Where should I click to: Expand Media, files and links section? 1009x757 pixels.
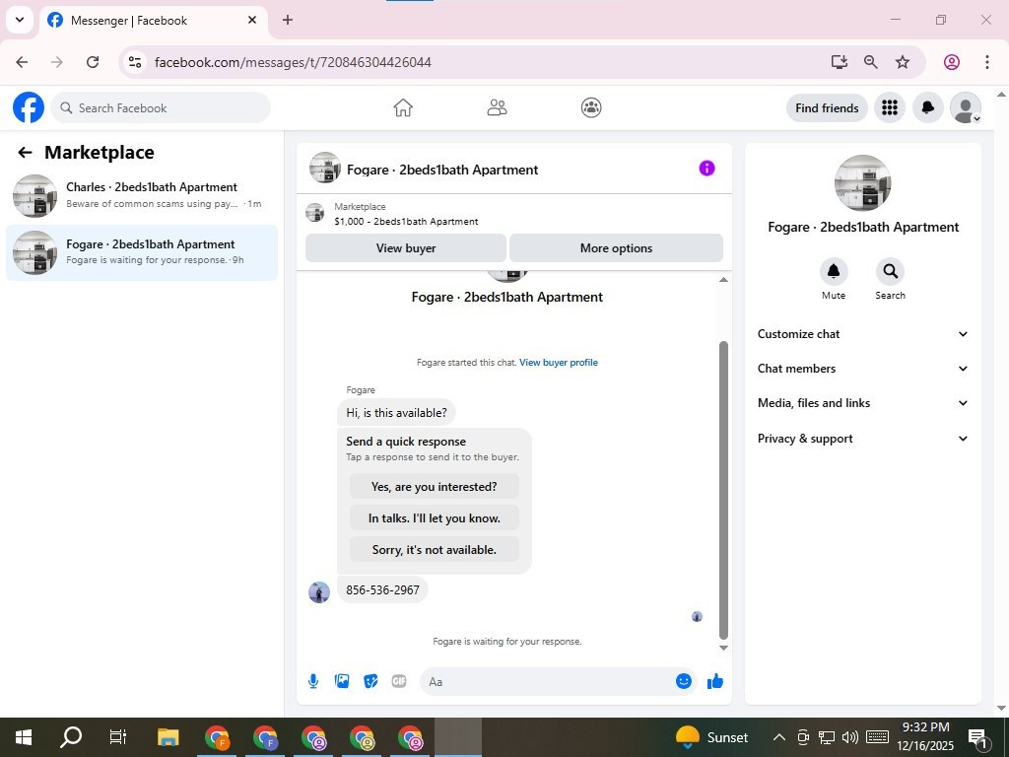862,403
